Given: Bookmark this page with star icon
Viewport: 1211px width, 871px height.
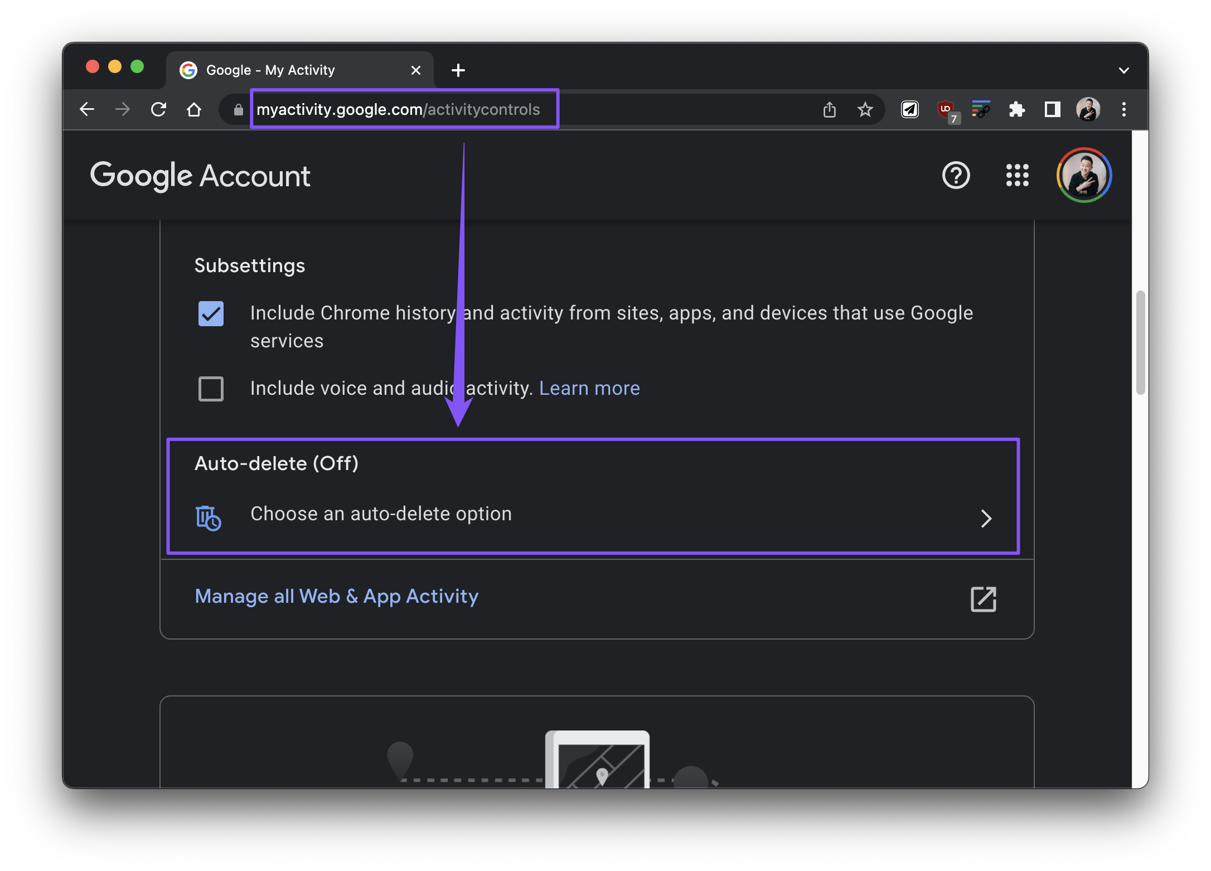Looking at the screenshot, I should click(x=865, y=109).
